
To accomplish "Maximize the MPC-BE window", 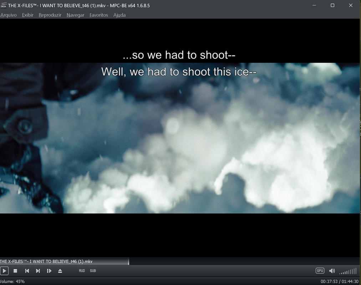I will [x=332, y=5].
